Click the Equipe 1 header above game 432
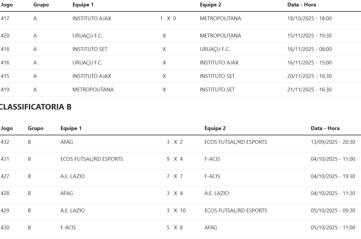This screenshot has height=239, width=361. point(71,128)
